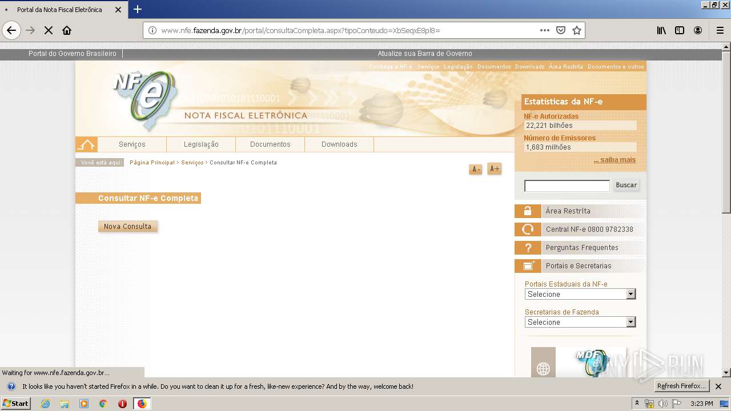This screenshot has height=411, width=731.
Task: Click the padlock icon beside Área Restrita
Action: 528,211
